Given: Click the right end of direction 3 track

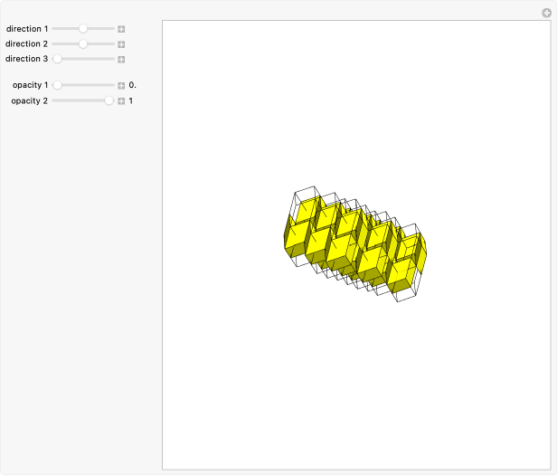Looking at the screenshot, I should (112, 59).
